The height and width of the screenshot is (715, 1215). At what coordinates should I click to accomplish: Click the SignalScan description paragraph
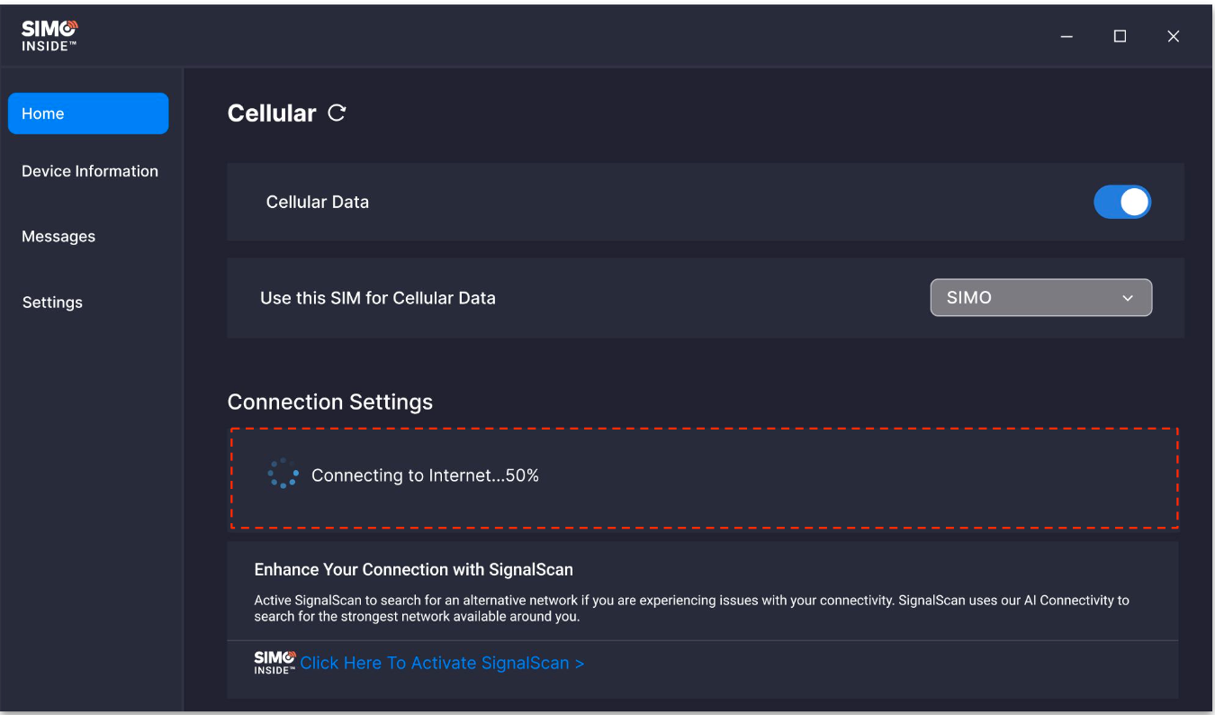pyautogui.click(x=691, y=609)
